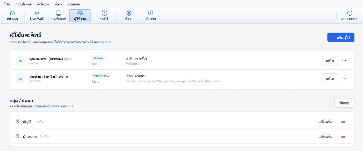Click the ฝ่ายขาย group row name
Screen dimensions: 363x151
(x=30, y=136)
